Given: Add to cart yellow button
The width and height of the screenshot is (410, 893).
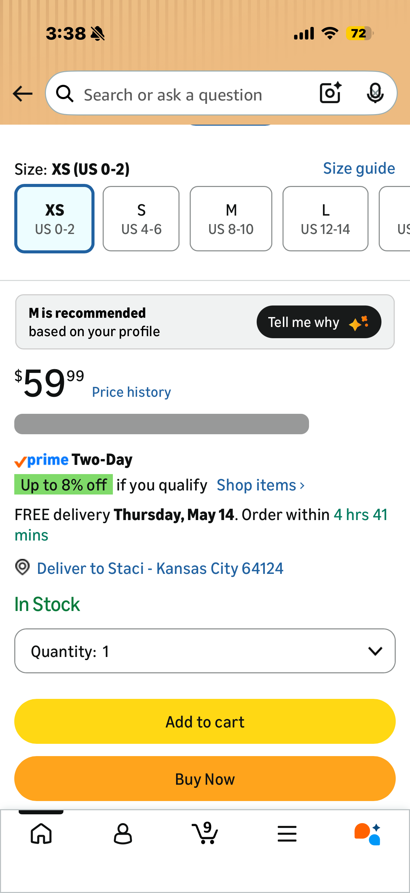Looking at the screenshot, I should pos(205,721).
